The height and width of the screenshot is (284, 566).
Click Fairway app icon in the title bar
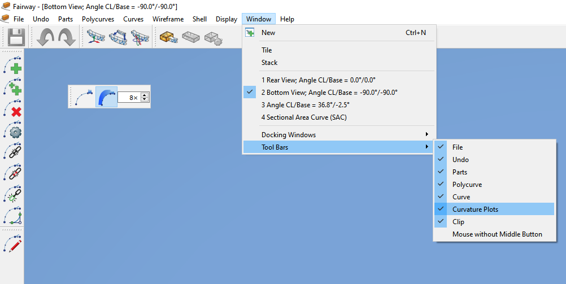[6, 6]
